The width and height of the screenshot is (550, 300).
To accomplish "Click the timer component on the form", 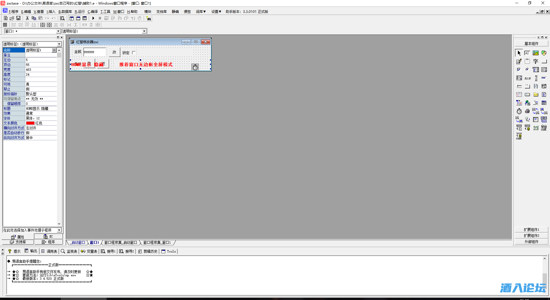I will tap(195, 67).
